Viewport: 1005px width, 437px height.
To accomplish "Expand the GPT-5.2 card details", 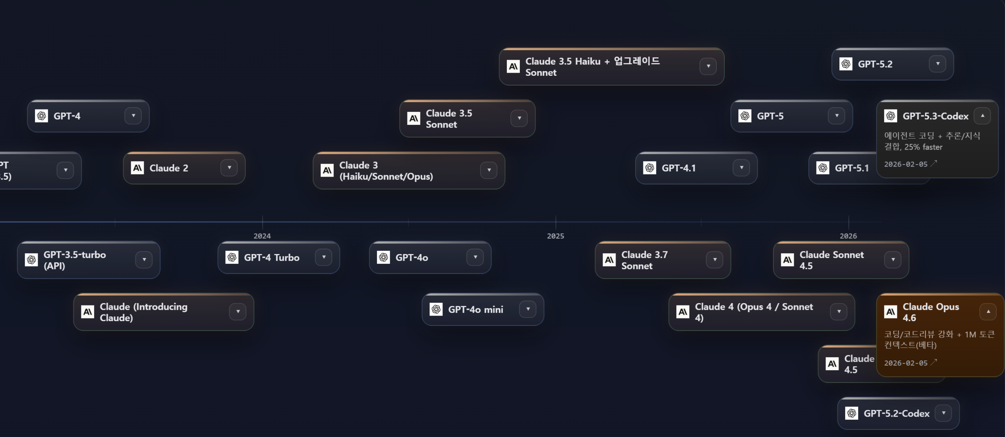I will point(937,64).
